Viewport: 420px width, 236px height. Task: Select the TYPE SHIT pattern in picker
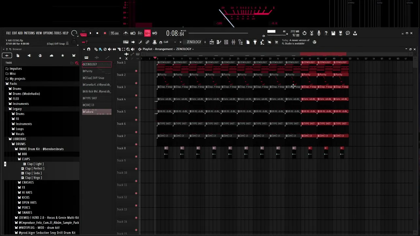click(x=97, y=98)
